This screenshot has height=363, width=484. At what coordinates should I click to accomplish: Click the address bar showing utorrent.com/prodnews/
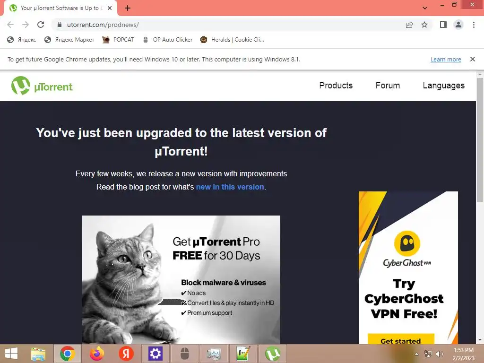pyautogui.click(x=228, y=25)
